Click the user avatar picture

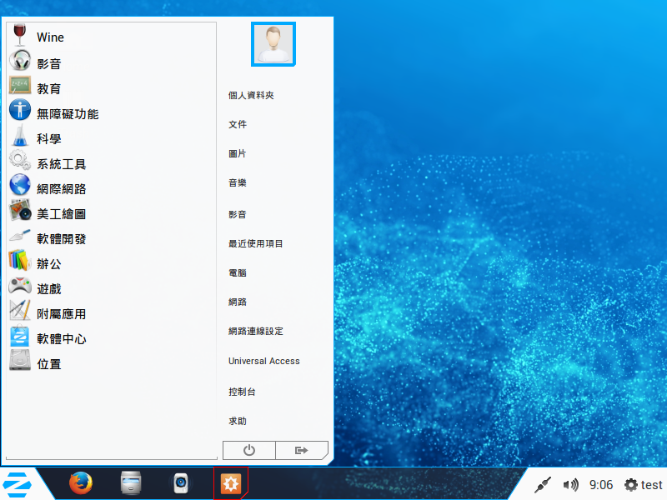click(273, 43)
